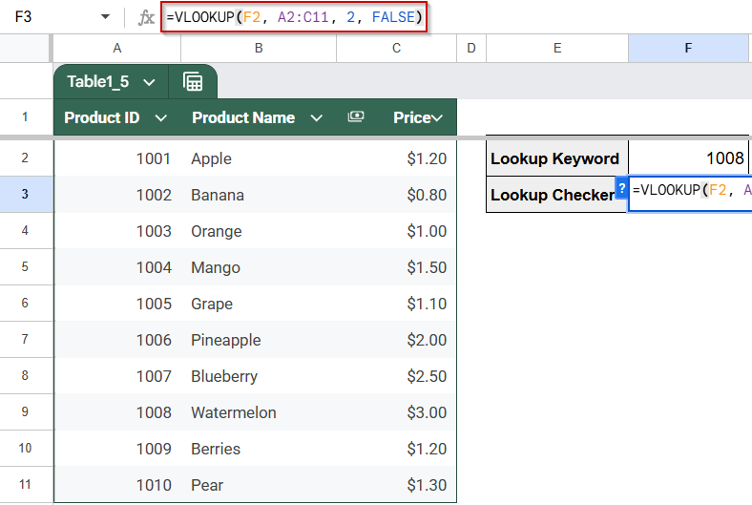Click the table view calculator icon
The width and height of the screenshot is (752, 505).
click(193, 81)
